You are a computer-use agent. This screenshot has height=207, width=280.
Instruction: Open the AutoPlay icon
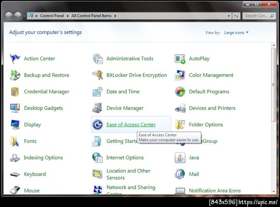180,59
